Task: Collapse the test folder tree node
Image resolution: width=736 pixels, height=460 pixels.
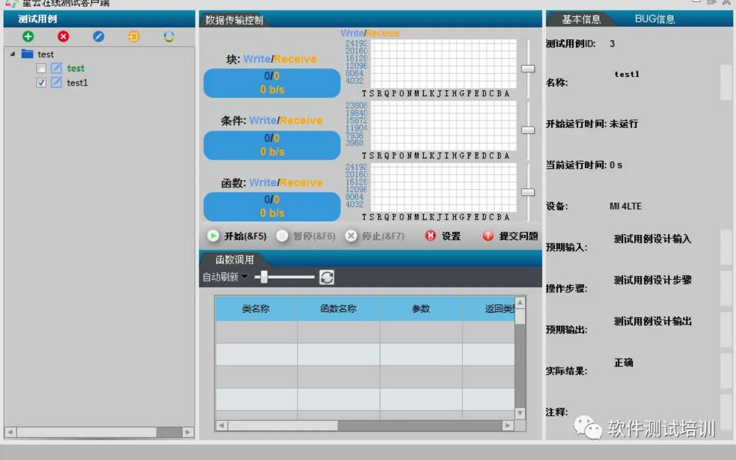Action: tap(13, 54)
